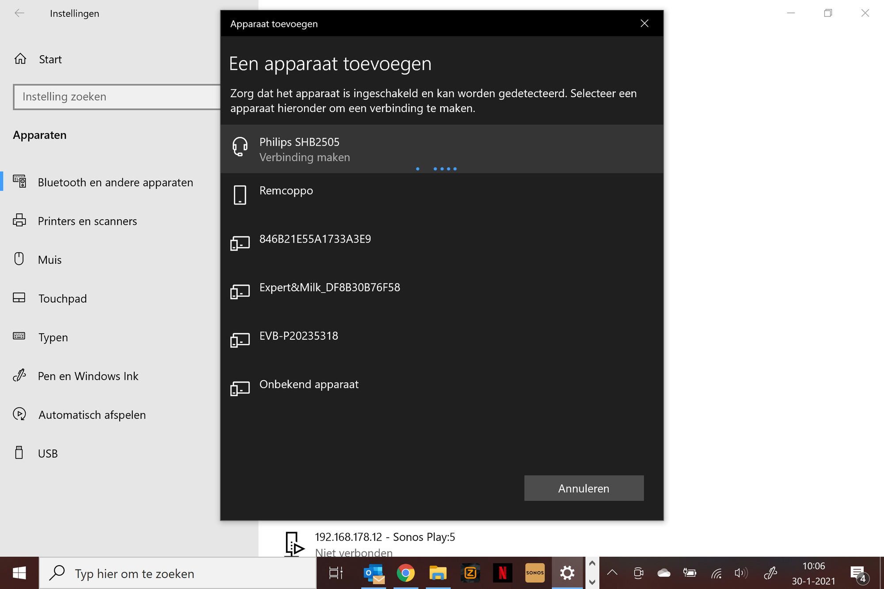
Task: Show hidden system tray icons
Action: tap(612, 573)
